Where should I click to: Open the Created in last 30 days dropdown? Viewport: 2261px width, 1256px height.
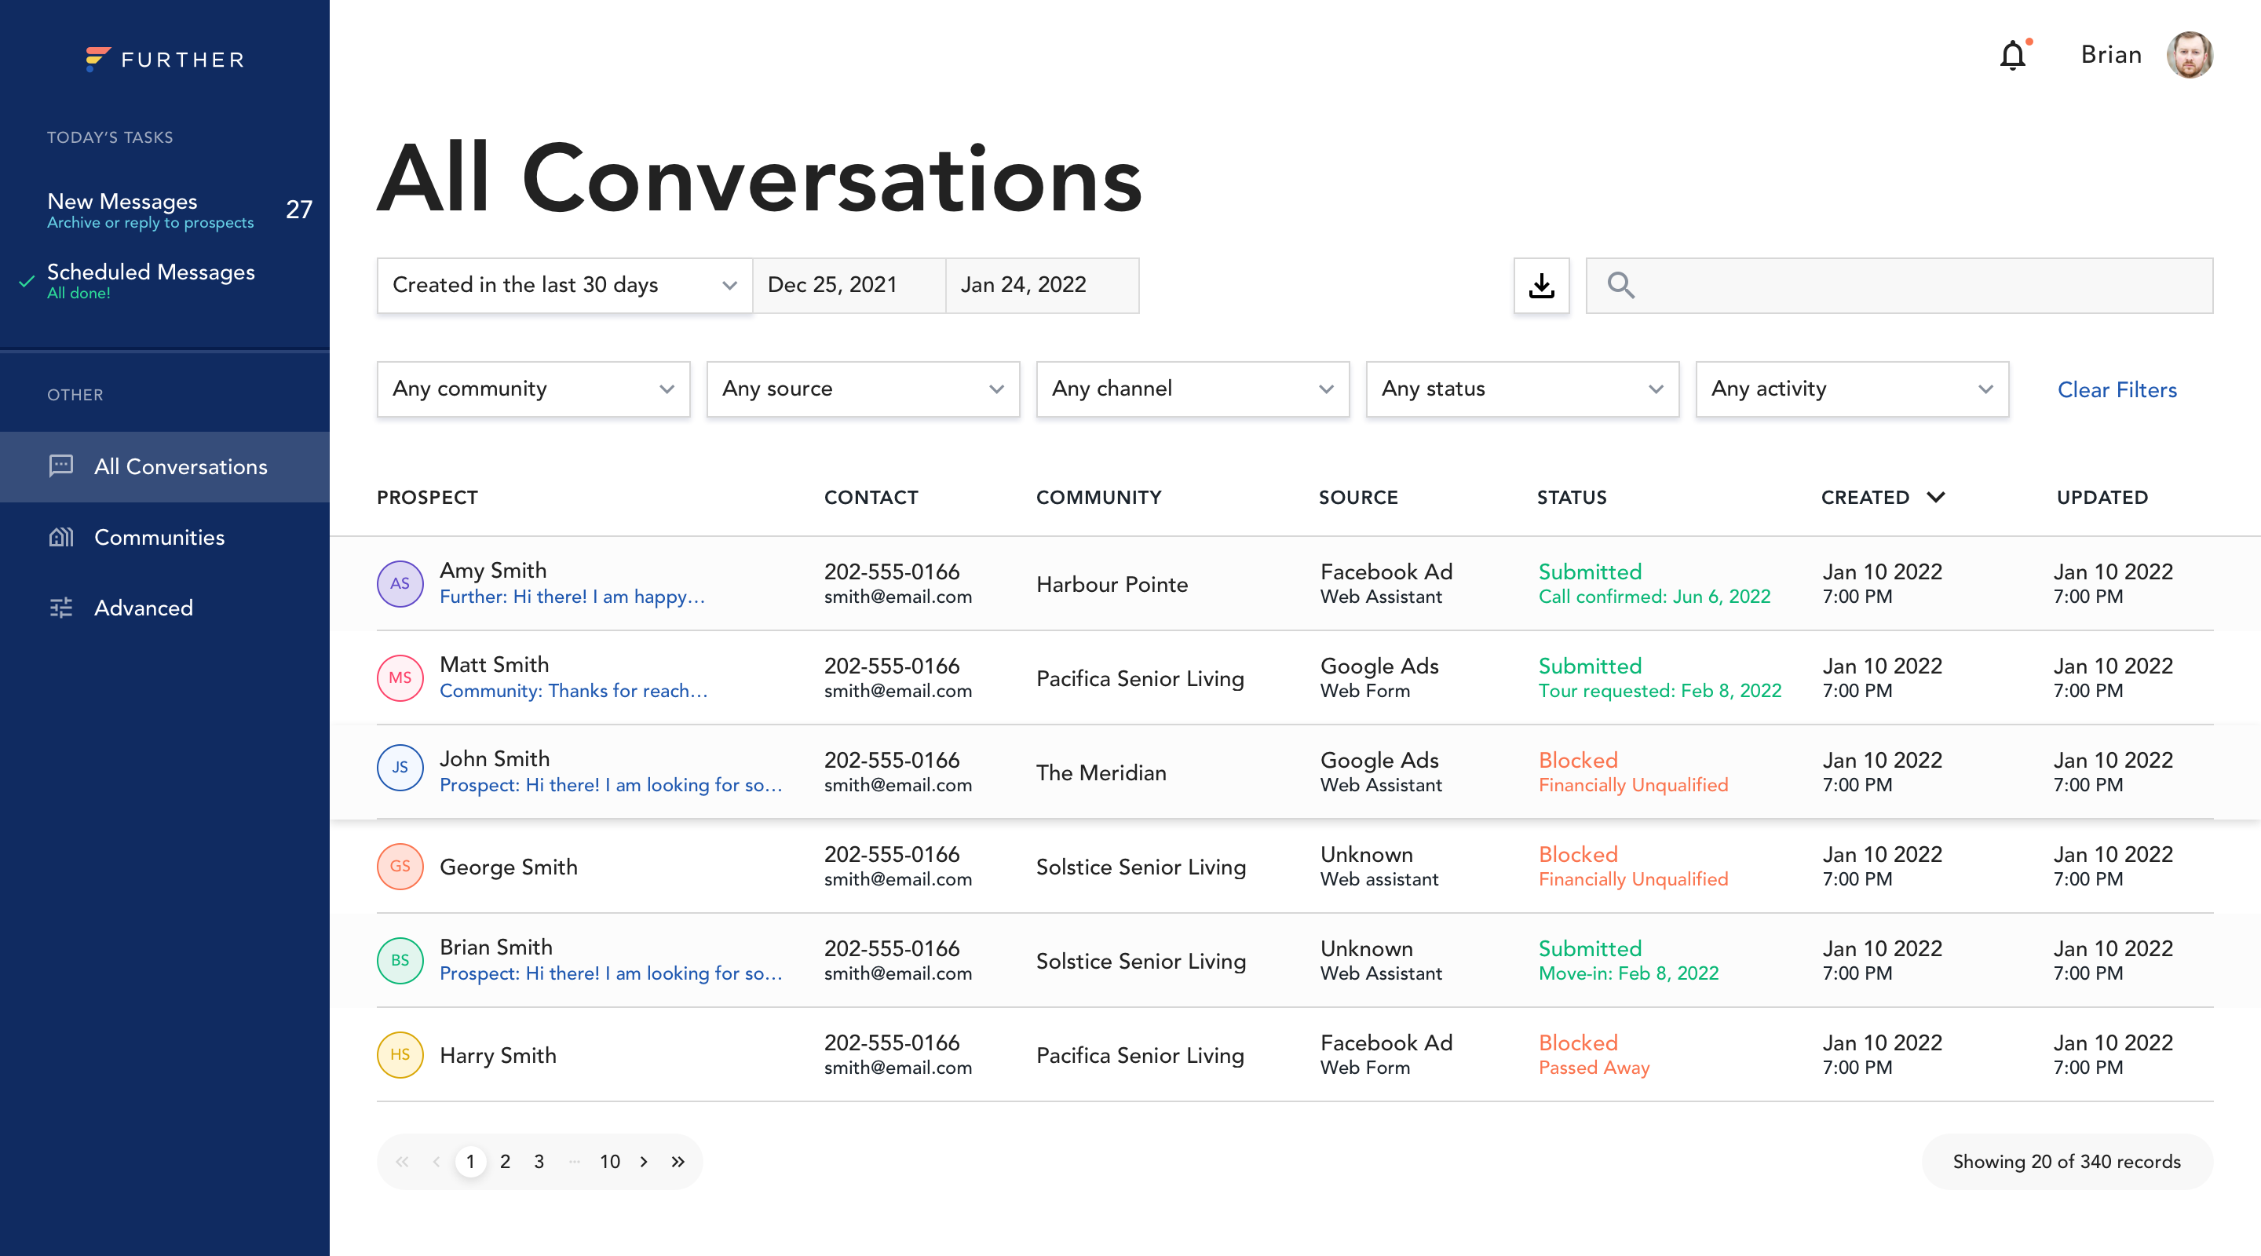pos(564,285)
